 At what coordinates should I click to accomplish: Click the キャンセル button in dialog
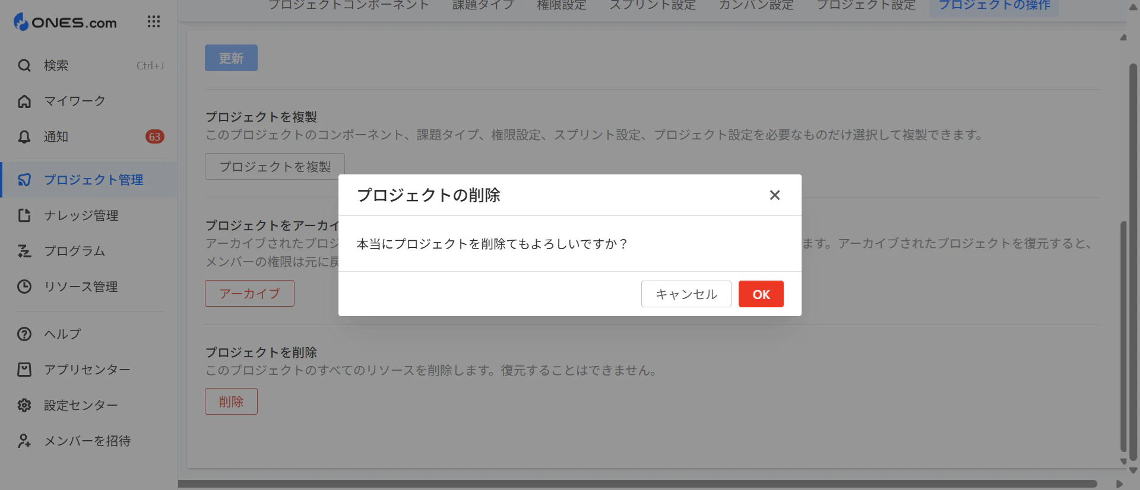point(686,294)
